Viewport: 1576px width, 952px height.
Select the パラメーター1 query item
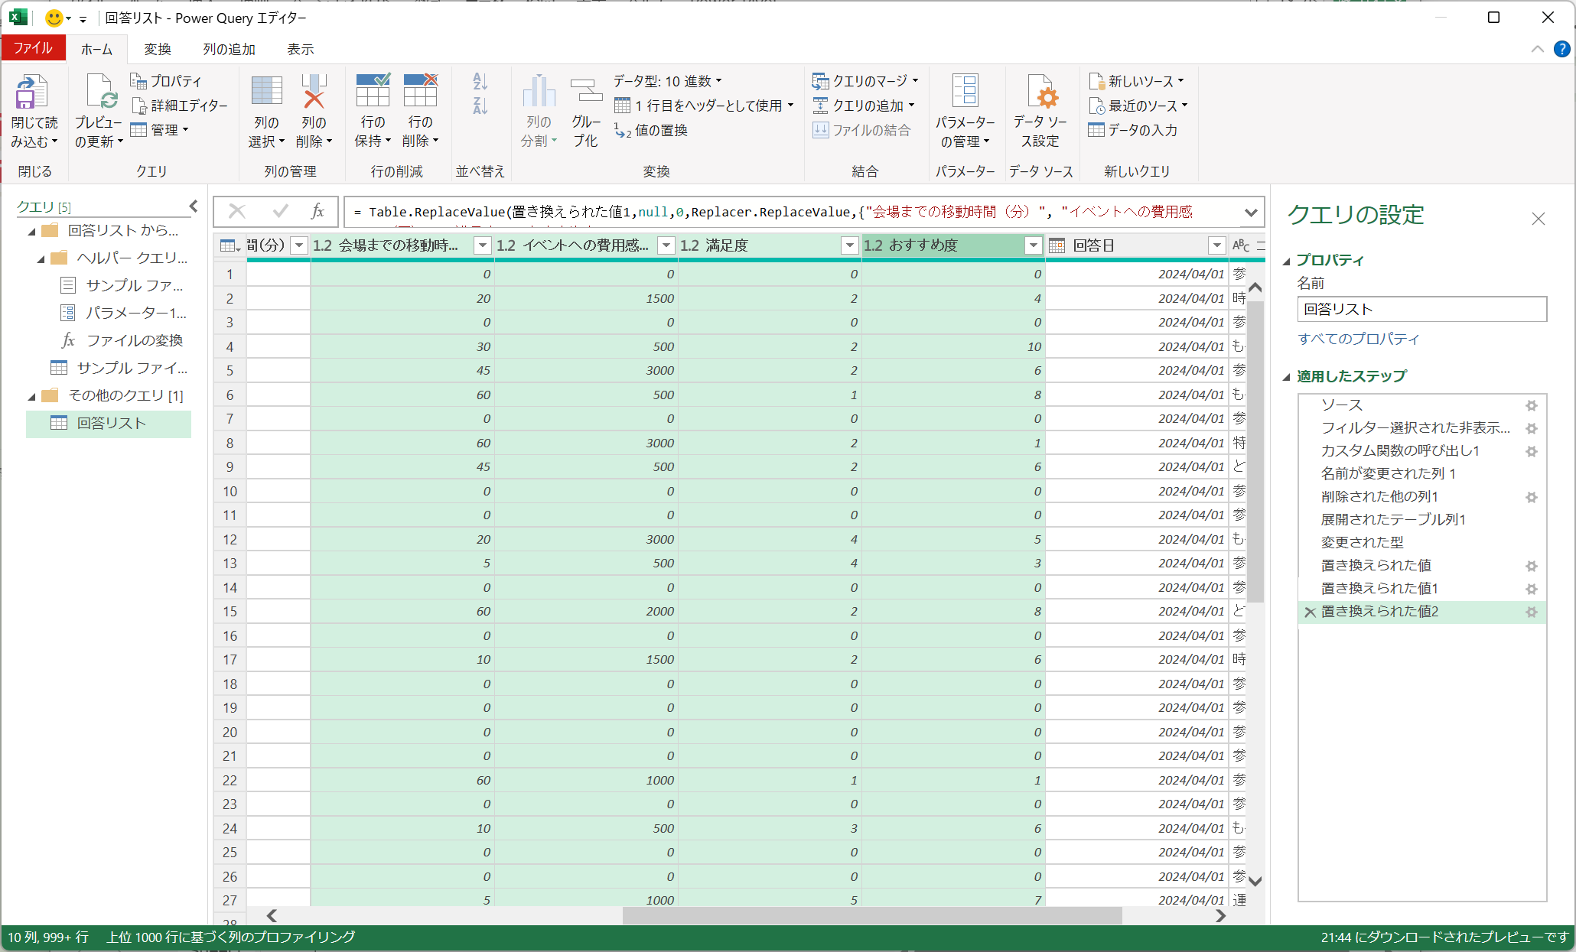tap(122, 313)
